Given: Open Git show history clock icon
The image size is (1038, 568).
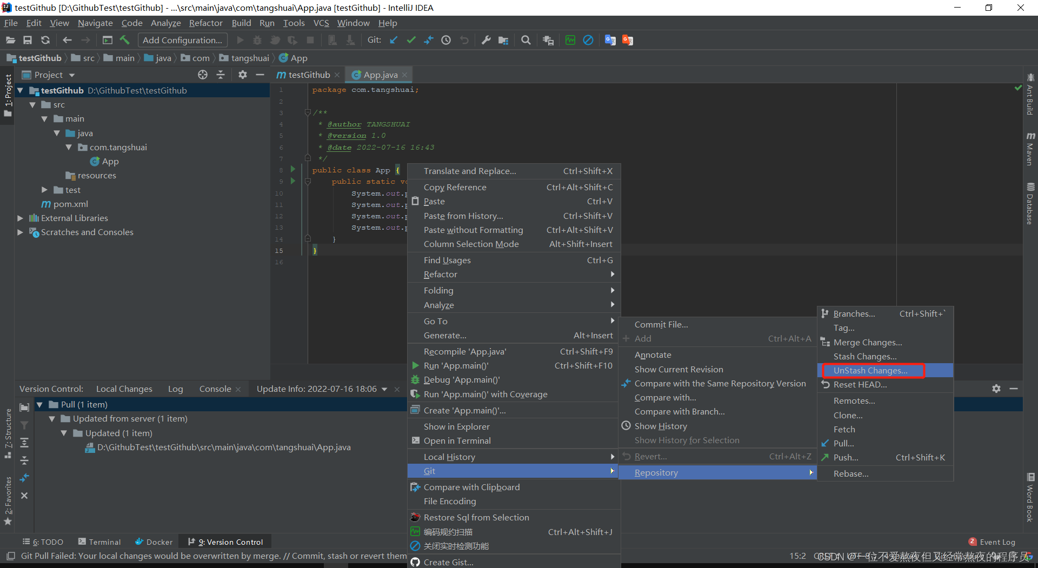Looking at the screenshot, I should 446,40.
